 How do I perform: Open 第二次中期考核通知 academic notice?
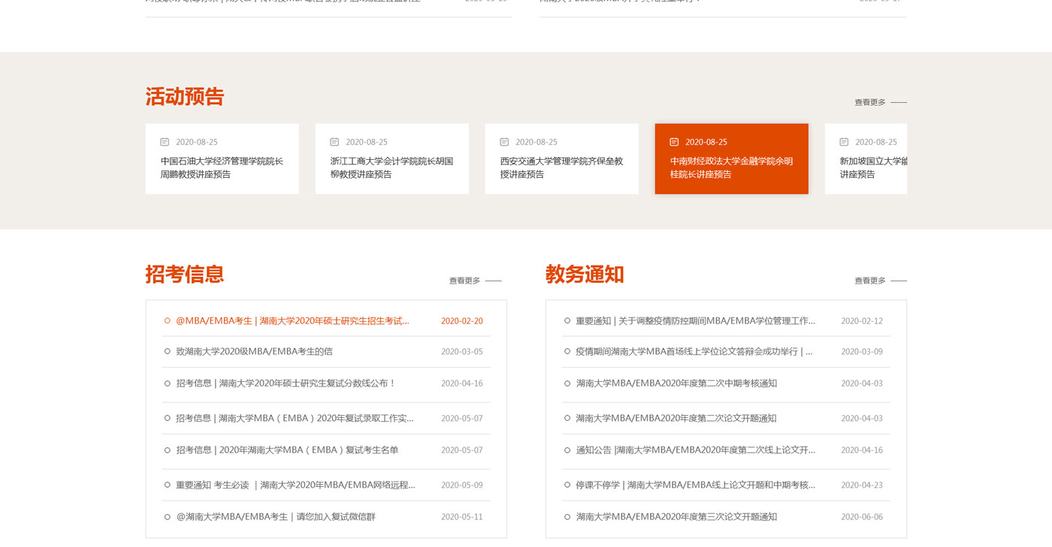676,383
